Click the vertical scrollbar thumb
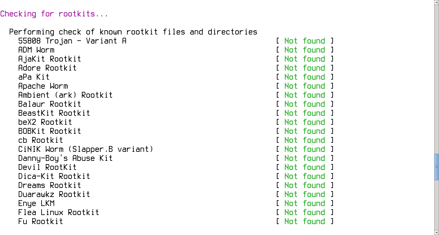 coord(436,167)
